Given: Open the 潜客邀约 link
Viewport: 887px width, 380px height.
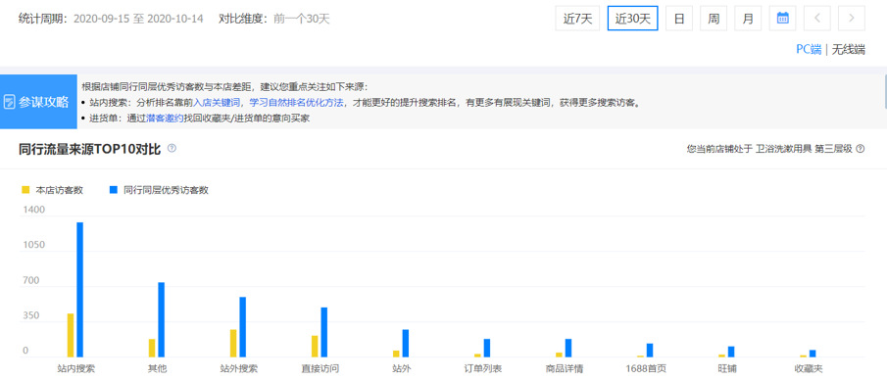Looking at the screenshot, I should point(165,119).
